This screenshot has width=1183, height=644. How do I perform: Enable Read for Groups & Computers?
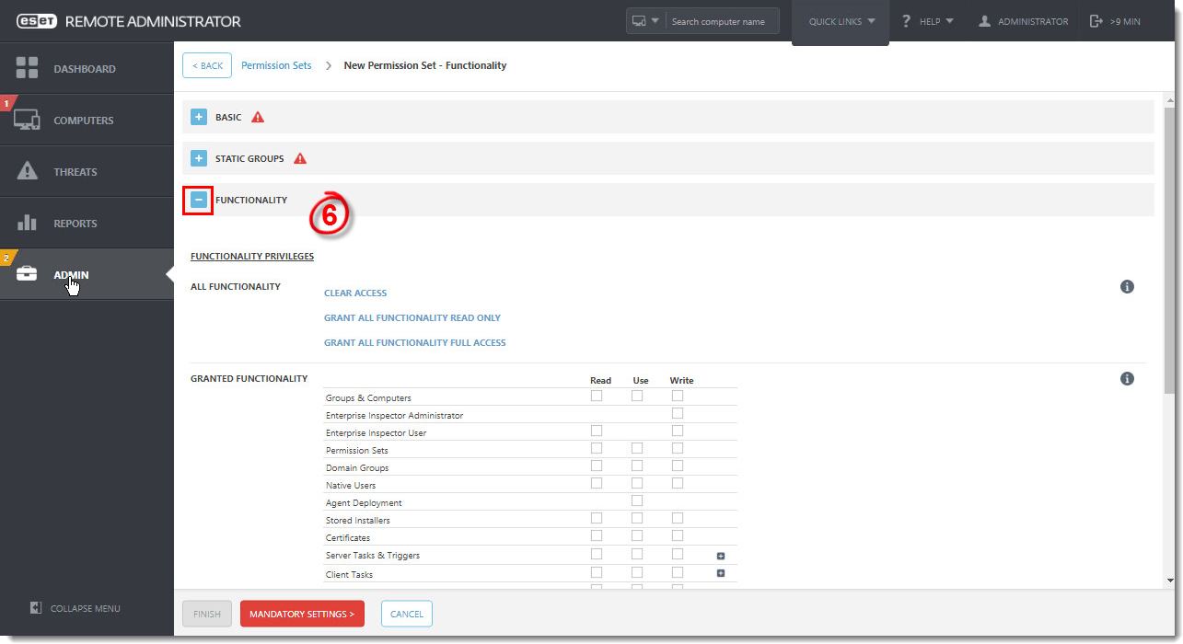tap(597, 397)
